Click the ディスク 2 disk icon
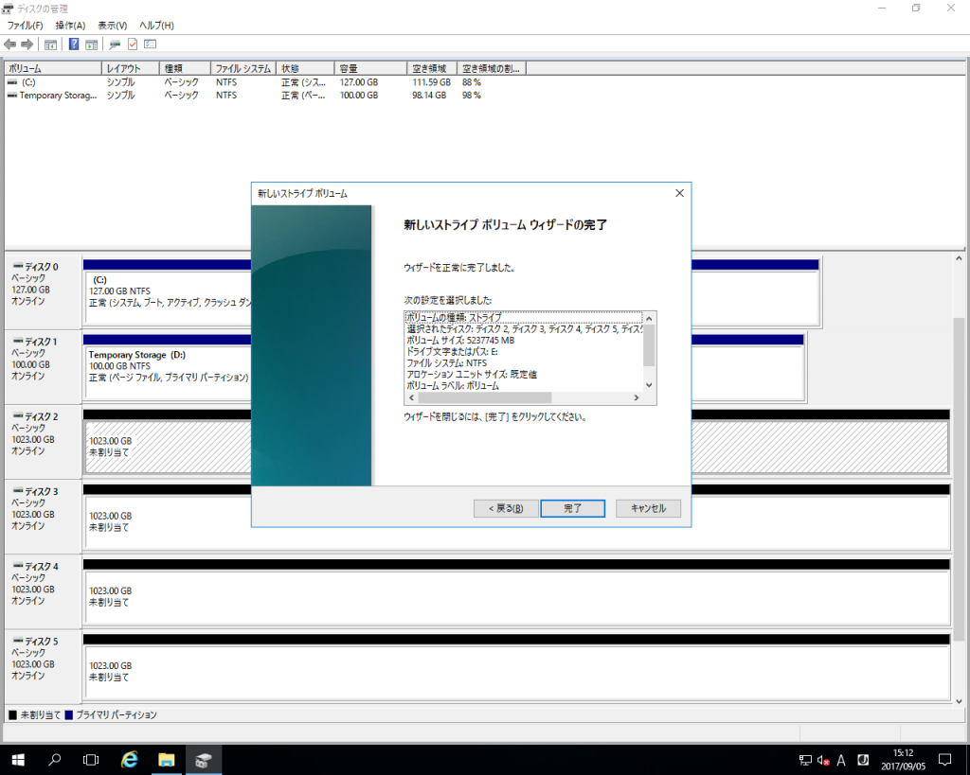The image size is (970, 775). pyautogui.click(x=18, y=416)
